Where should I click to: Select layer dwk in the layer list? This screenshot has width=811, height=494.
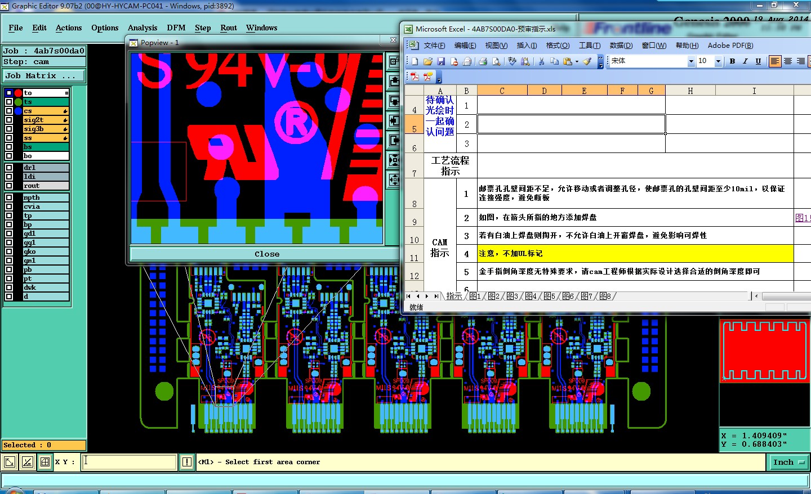46,288
